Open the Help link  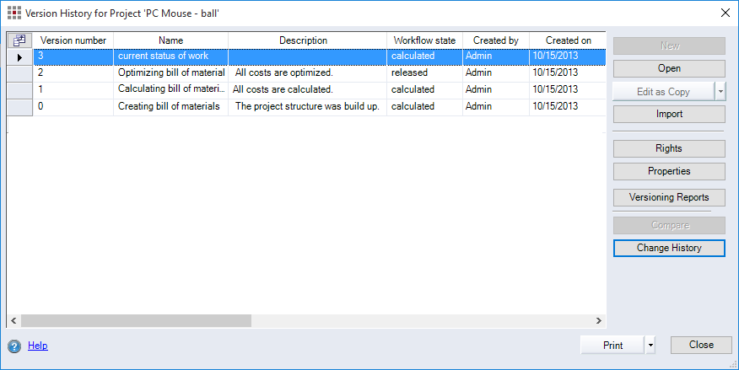tap(38, 346)
